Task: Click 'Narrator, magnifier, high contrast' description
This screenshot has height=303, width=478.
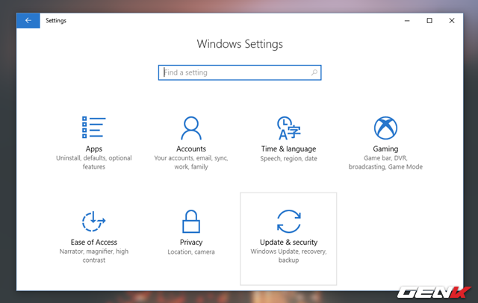Action: 93,256
